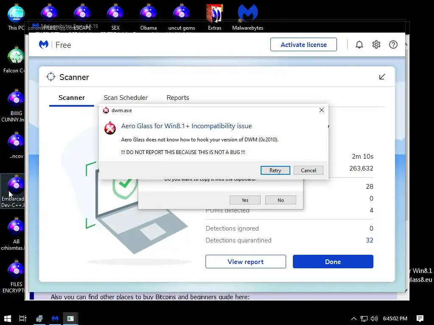This screenshot has height=325, width=434.
Task: Click the scanned items count 263,632
Action: coord(361,168)
